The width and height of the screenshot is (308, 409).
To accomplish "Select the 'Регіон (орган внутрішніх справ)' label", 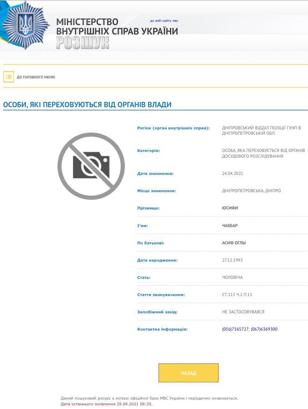I will 173,128.
